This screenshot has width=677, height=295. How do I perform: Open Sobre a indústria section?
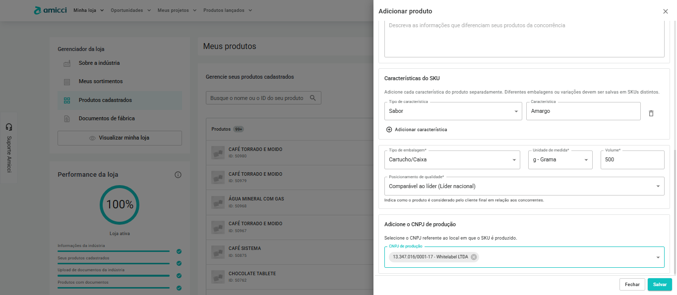tap(99, 63)
